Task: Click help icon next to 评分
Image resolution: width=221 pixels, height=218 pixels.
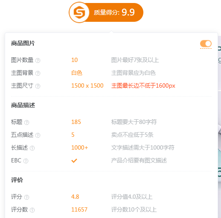Action: point(26,197)
